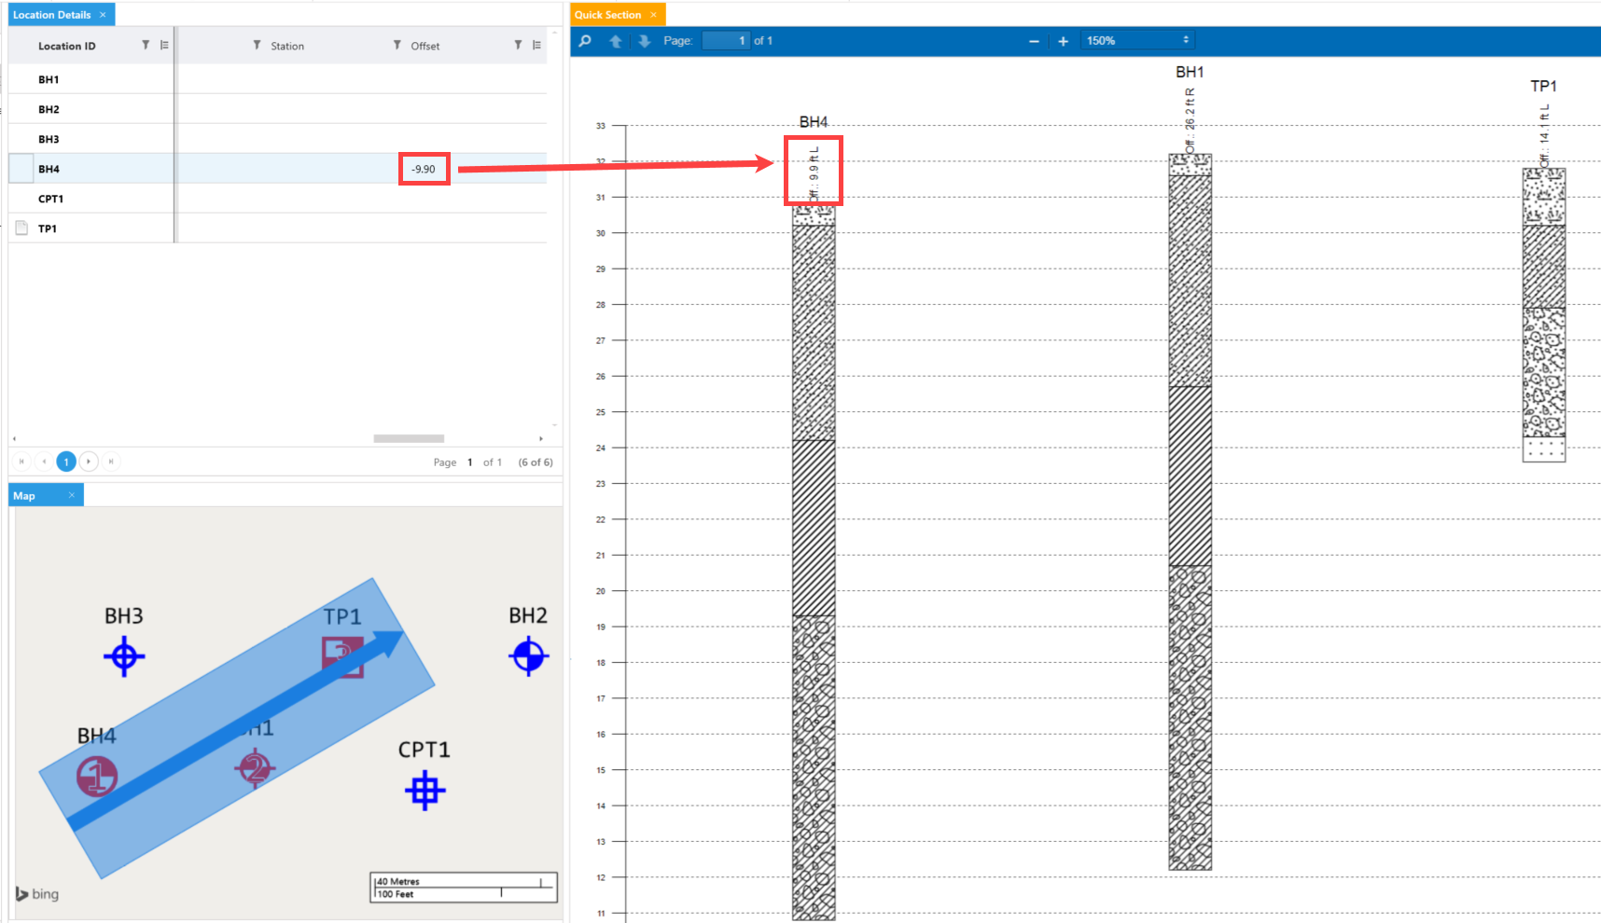Open column menu at right edge of grid header
The width and height of the screenshot is (1601, 923).
[536, 45]
